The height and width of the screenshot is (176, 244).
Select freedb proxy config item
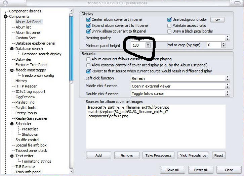[x=38, y=75]
